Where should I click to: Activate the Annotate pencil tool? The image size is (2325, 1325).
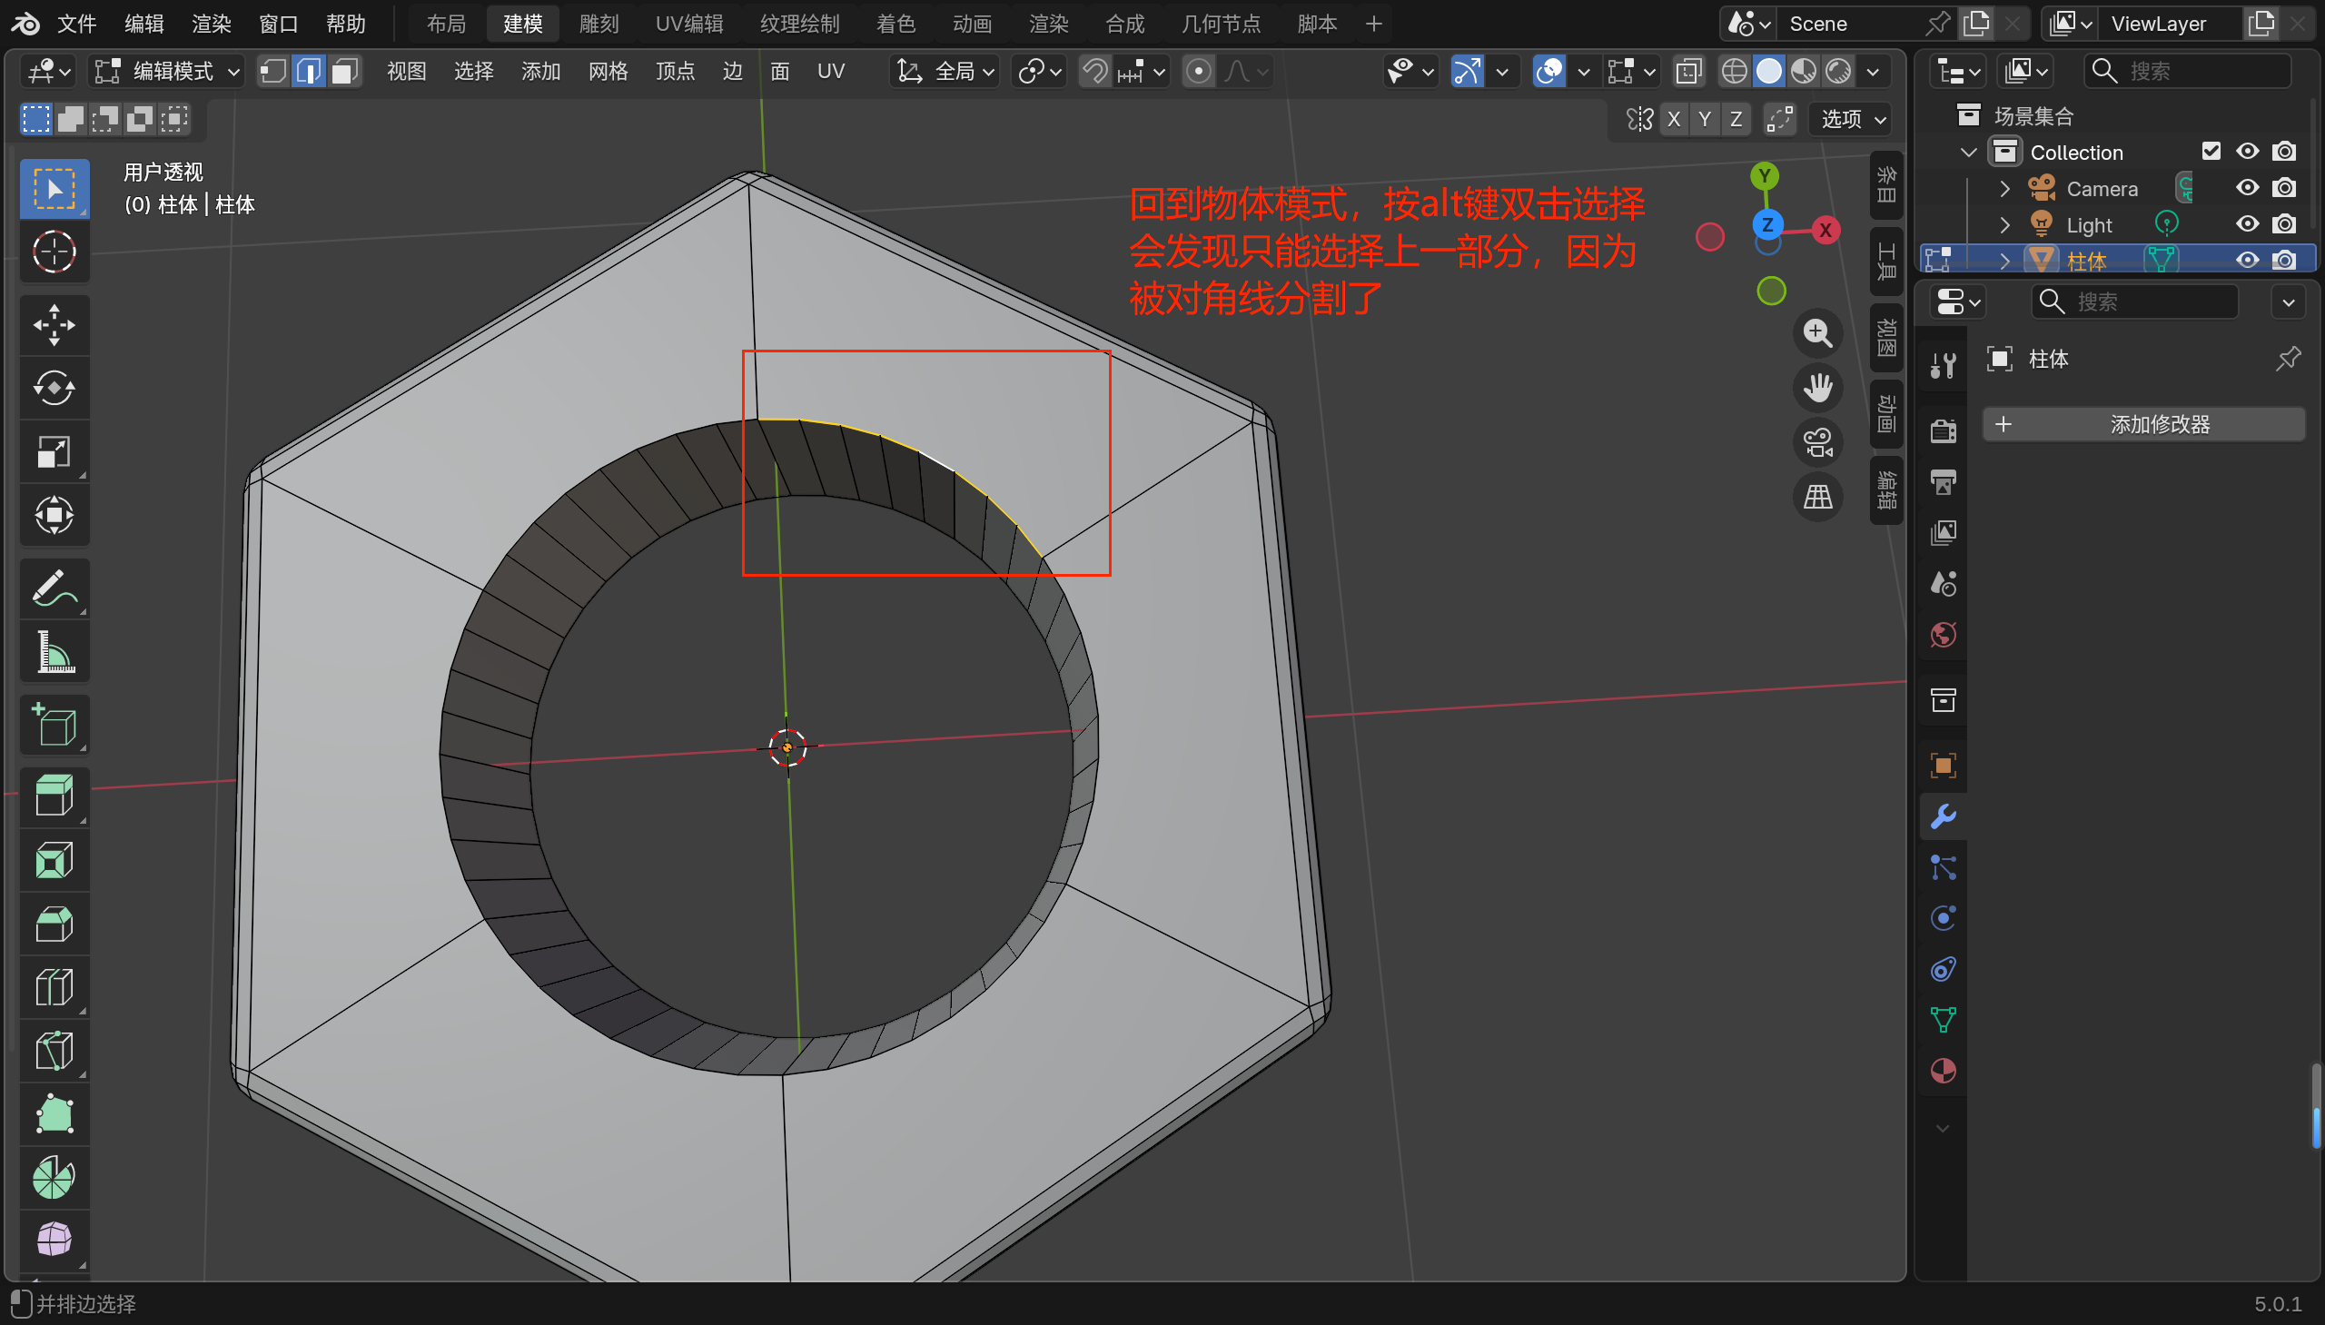[x=54, y=588]
